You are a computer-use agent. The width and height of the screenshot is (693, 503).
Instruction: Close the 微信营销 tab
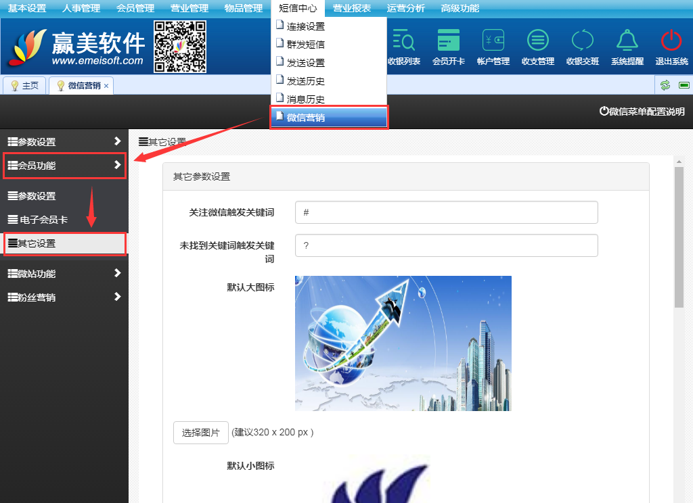tap(106, 86)
